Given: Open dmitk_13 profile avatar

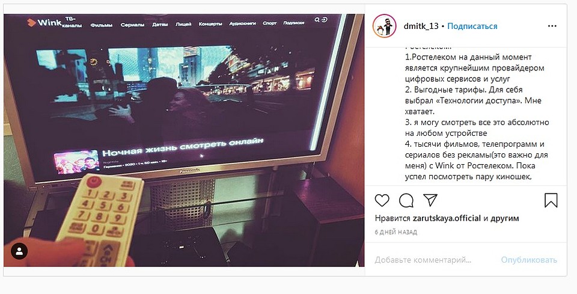Looking at the screenshot, I should (x=385, y=26).
